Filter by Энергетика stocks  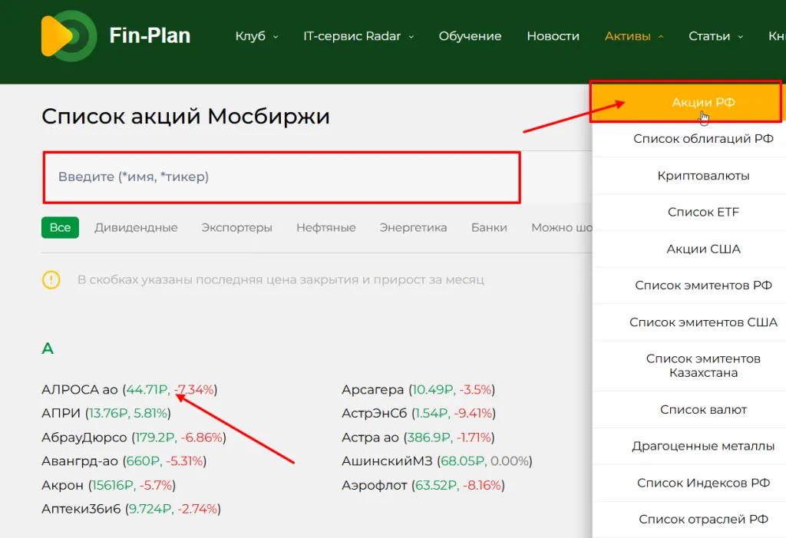tap(413, 228)
